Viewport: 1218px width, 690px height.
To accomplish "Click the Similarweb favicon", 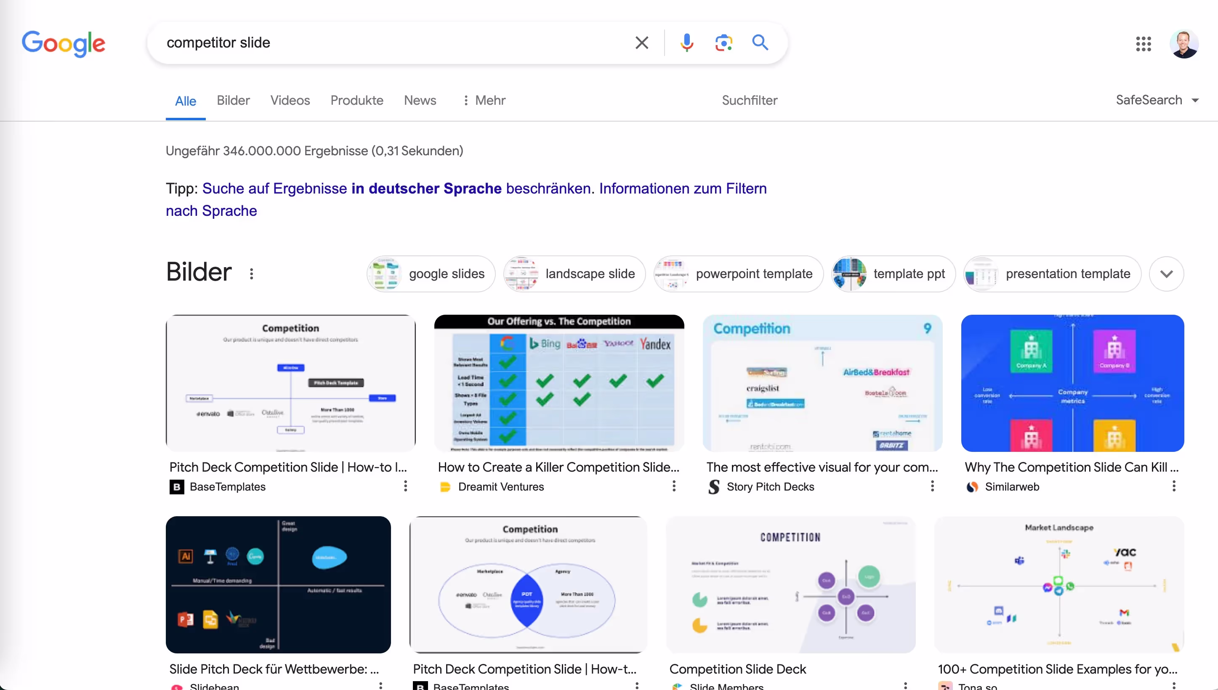I will pyautogui.click(x=972, y=487).
